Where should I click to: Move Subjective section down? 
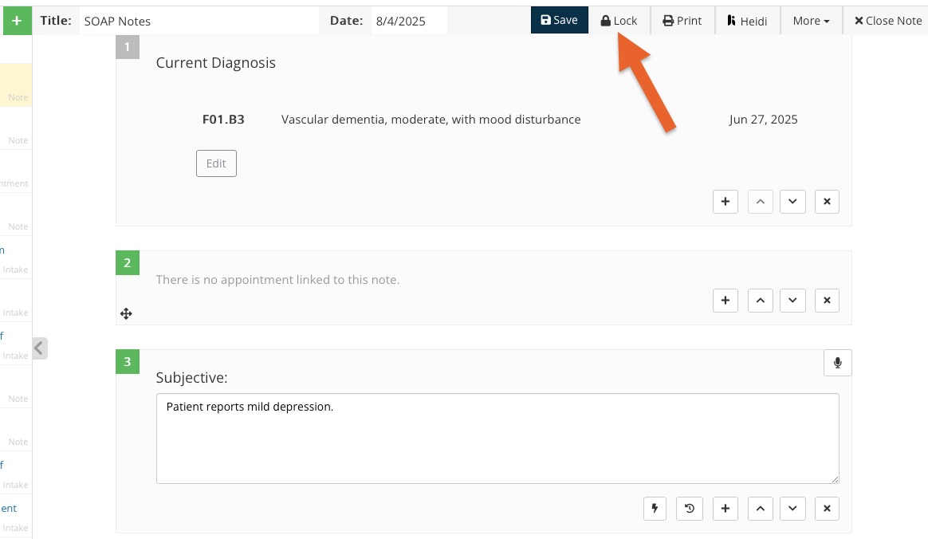792,508
